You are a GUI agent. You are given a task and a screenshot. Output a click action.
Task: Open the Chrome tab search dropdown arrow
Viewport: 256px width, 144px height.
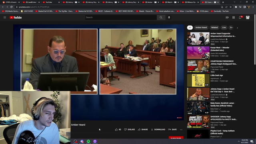pyautogui.click(x=234, y=2)
